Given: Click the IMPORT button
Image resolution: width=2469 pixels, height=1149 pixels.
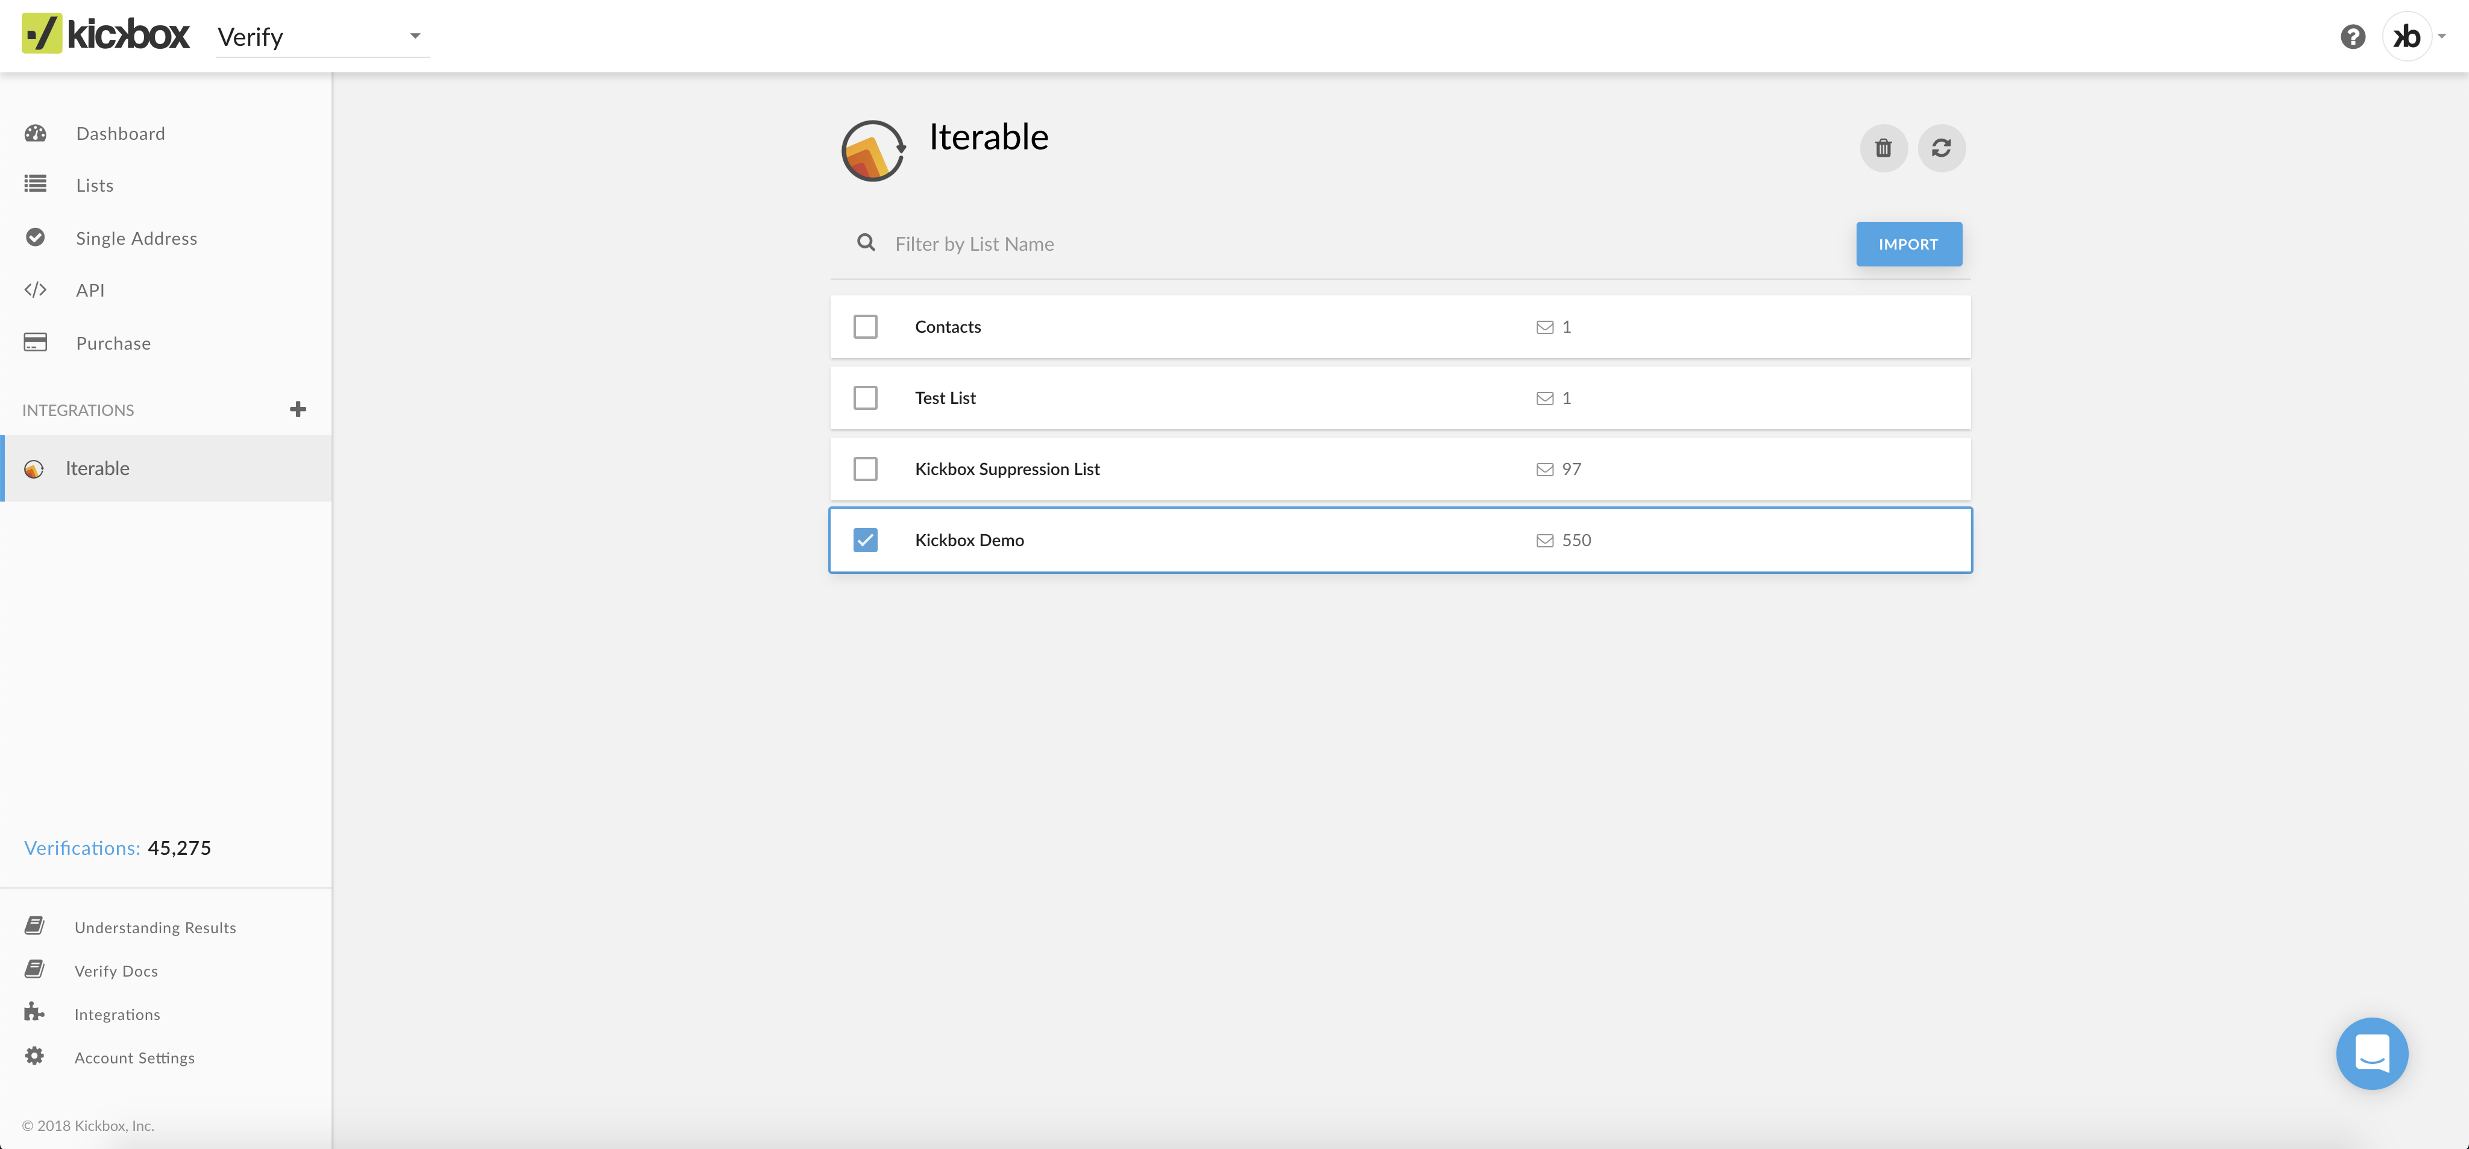Looking at the screenshot, I should [1908, 244].
